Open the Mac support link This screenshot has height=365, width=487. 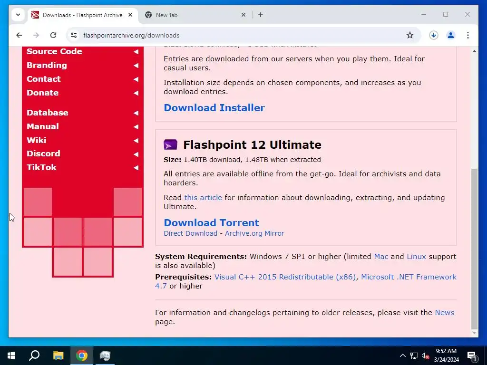(381, 257)
